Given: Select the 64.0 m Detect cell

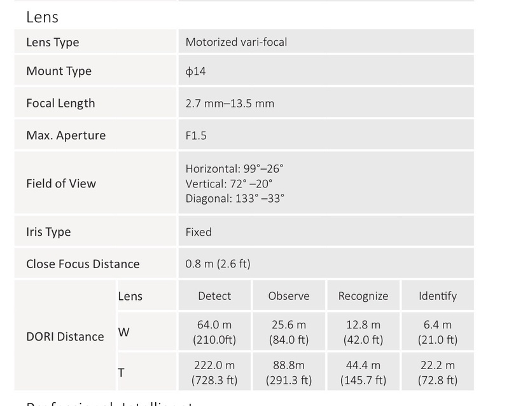Looking at the screenshot, I should click(214, 332).
